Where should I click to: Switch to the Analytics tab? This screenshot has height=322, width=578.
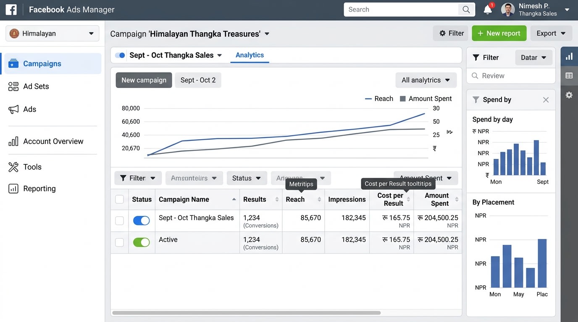[x=250, y=55]
